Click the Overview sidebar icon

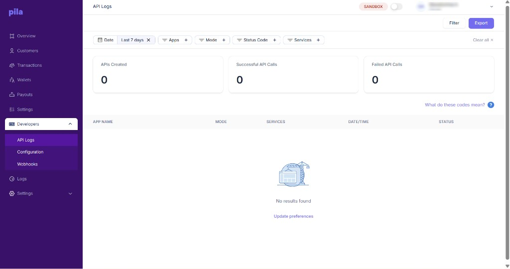pyautogui.click(x=12, y=36)
